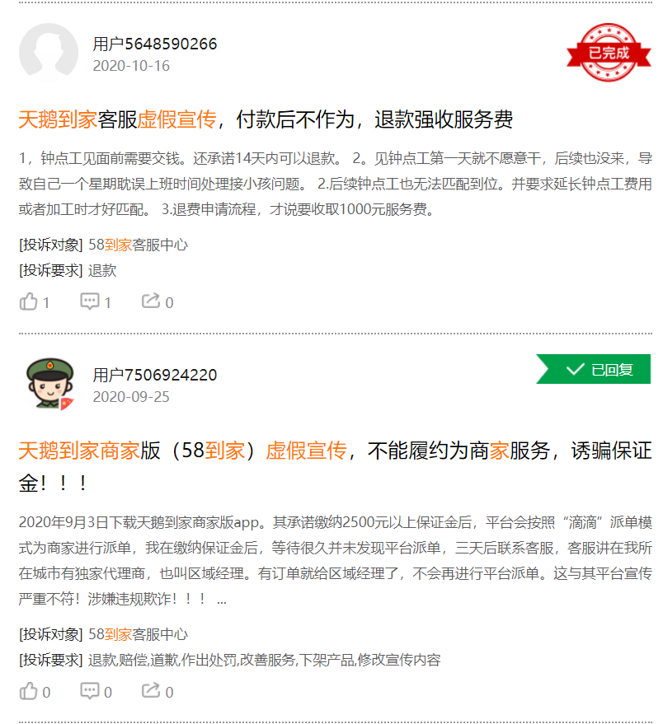Click the green 已回复 status badge

point(593,369)
